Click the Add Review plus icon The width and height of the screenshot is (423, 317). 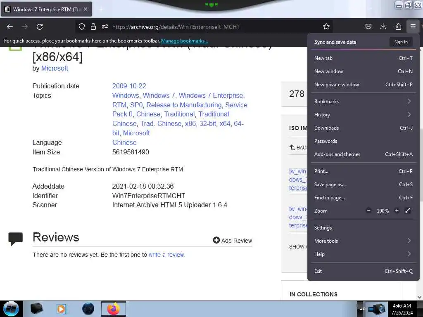pos(216,240)
